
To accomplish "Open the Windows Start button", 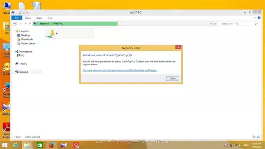I will point(5,145).
